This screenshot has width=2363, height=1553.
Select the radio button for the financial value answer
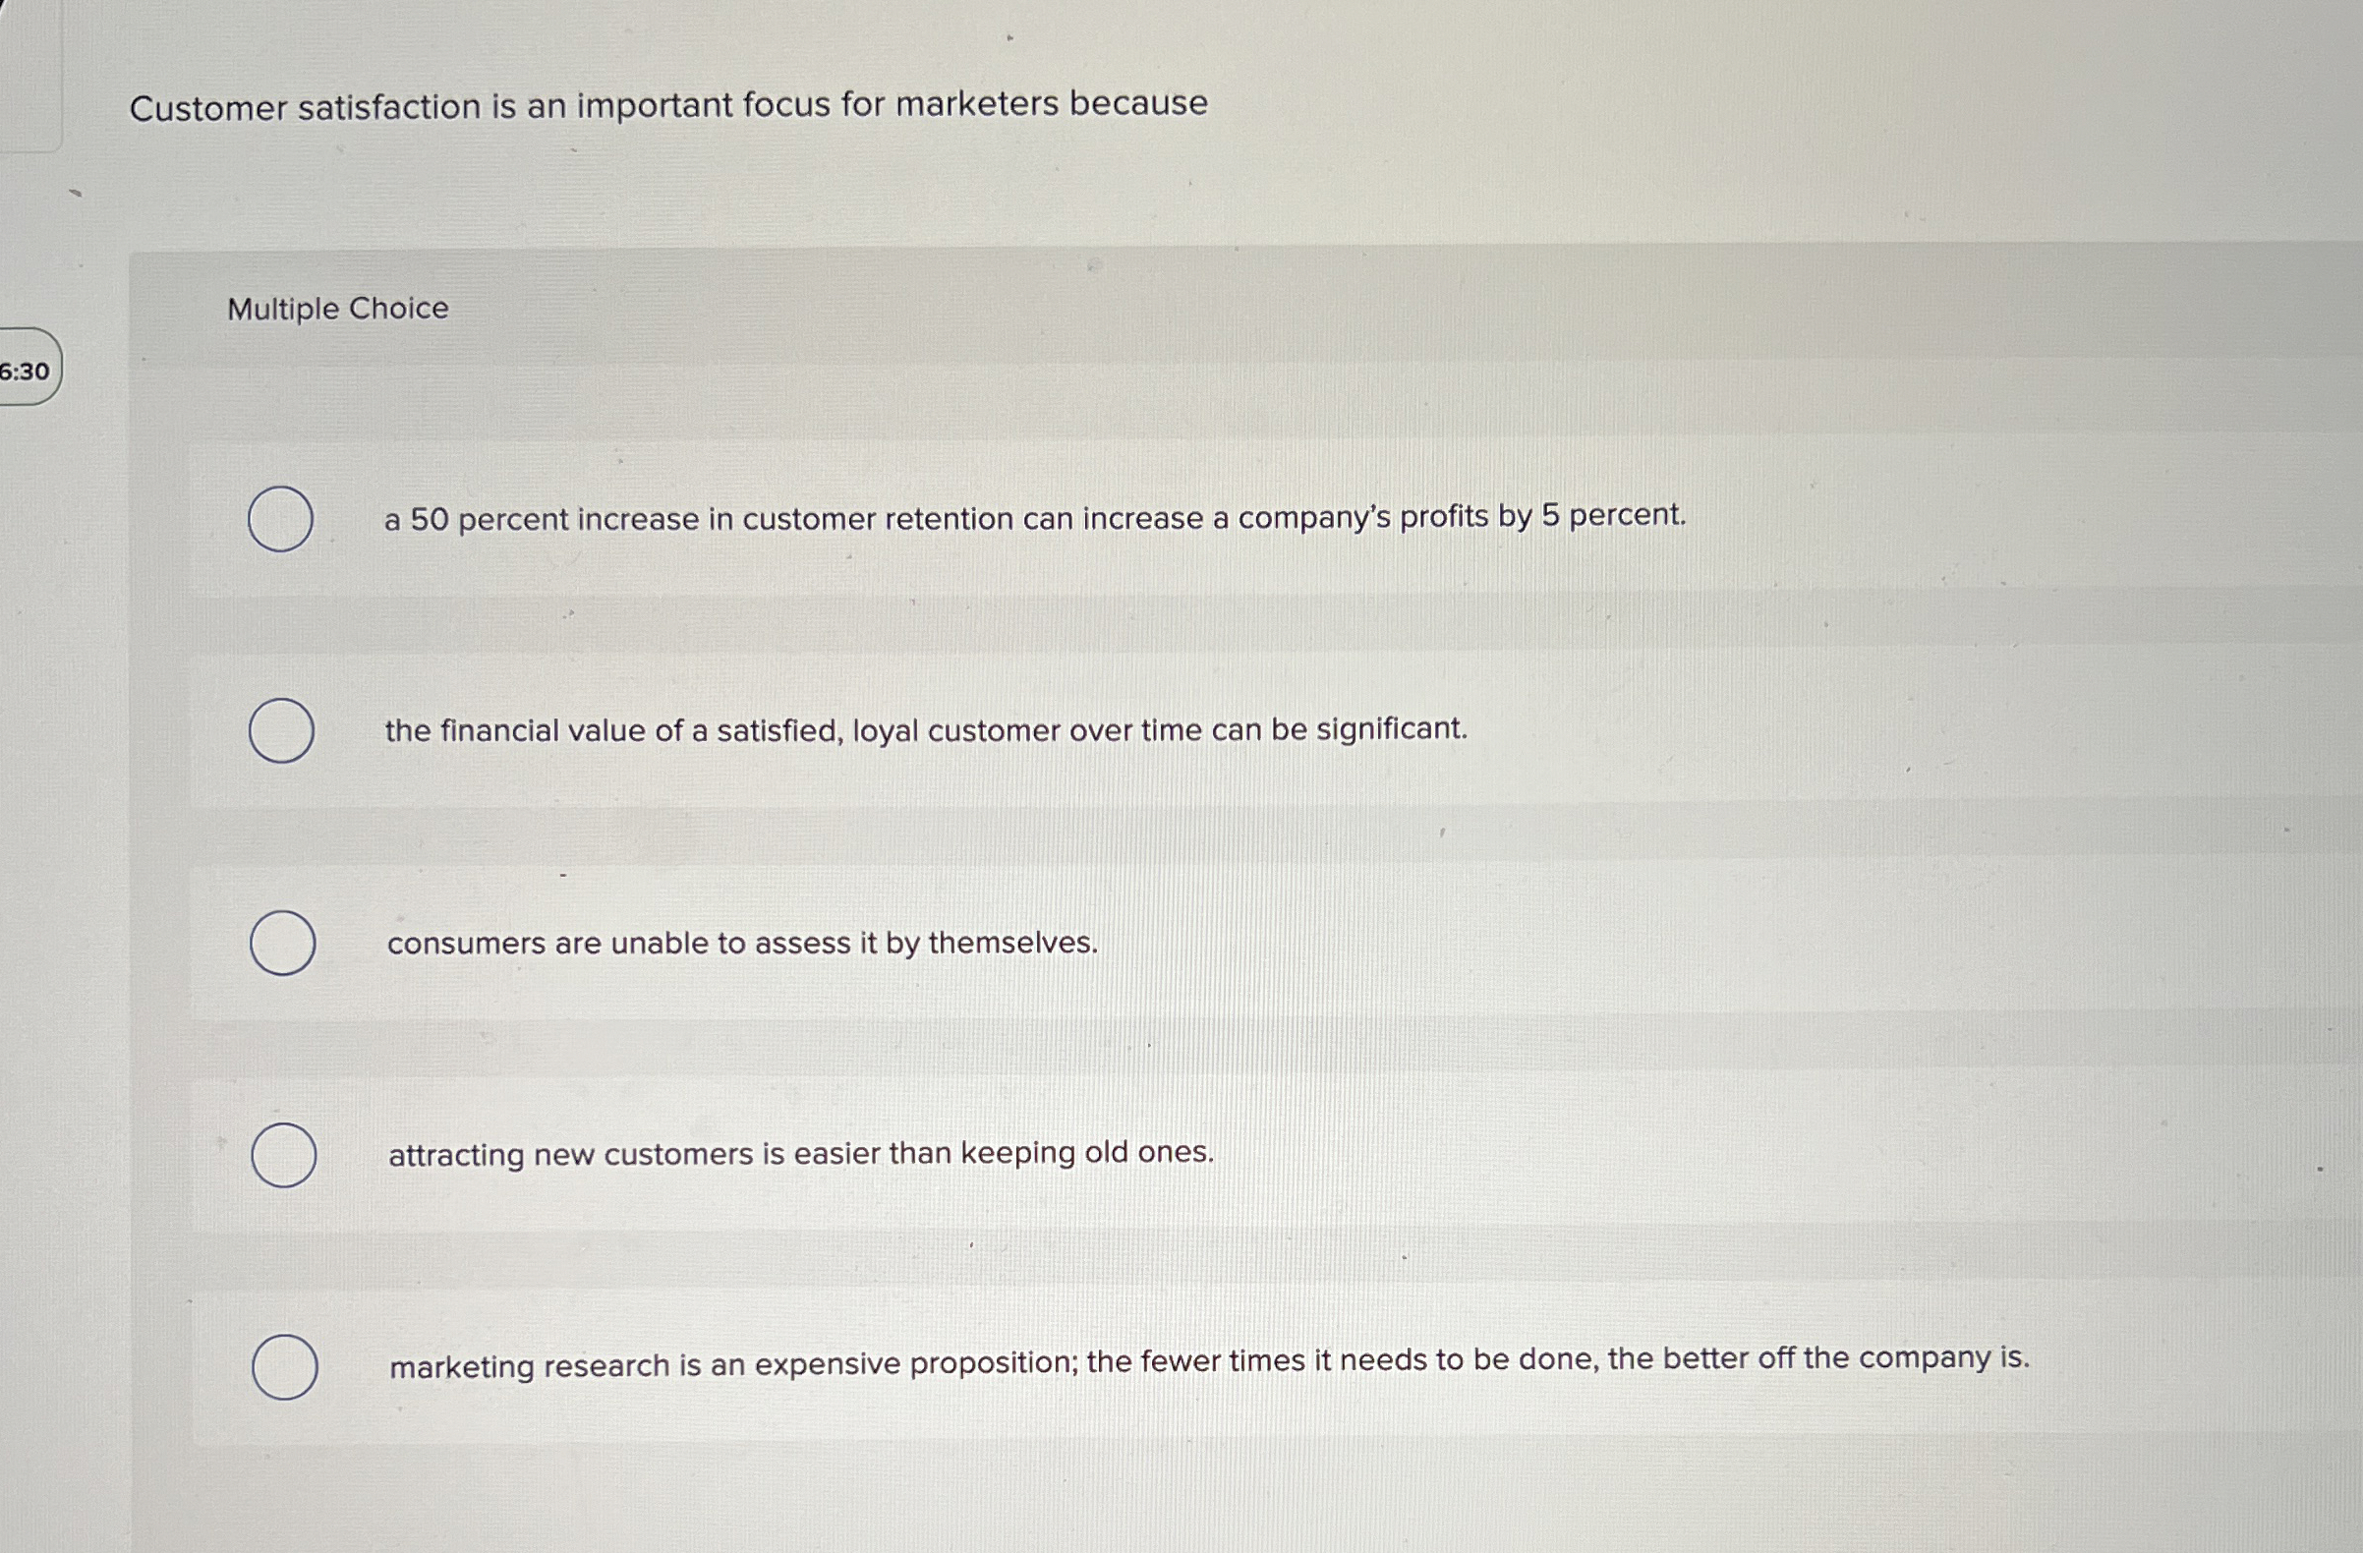tap(281, 731)
